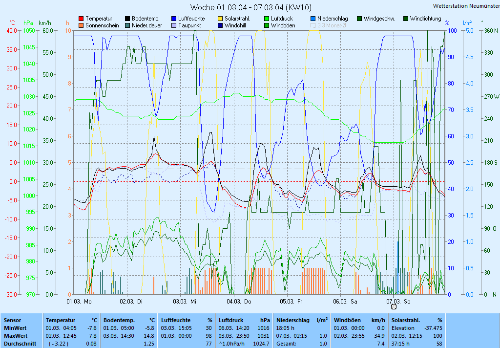The image size is (500, 348).
Task: Click the Windböen table column header
Action: click(347, 320)
